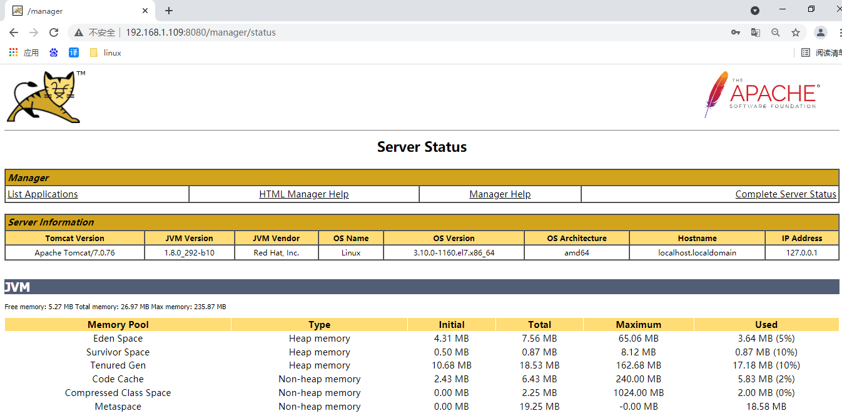Translate this page icon
Viewport: 842px width, 416px height.
pyautogui.click(x=756, y=32)
